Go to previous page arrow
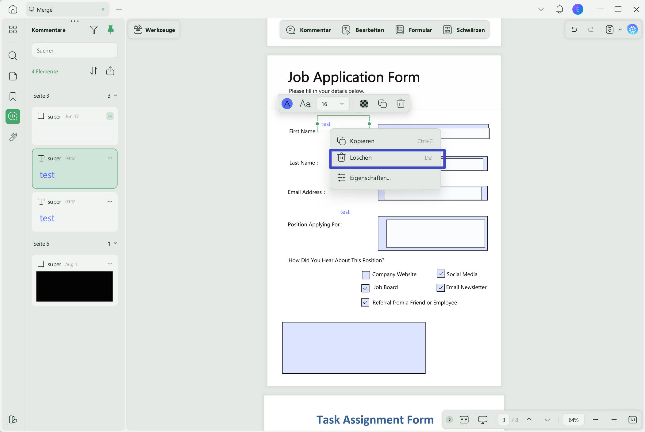Screen dimensions: 645x432 coord(529,420)
